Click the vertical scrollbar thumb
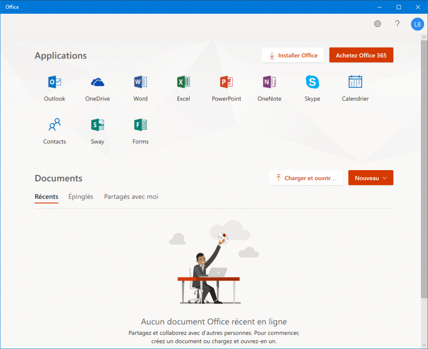428x349 pixels. point(424,169)
